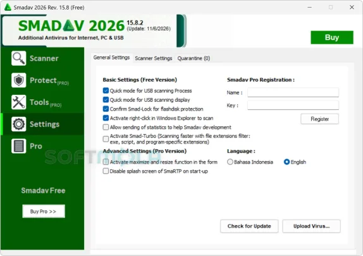Enable sending statistics to help Smadav

[x=106, y=127]
